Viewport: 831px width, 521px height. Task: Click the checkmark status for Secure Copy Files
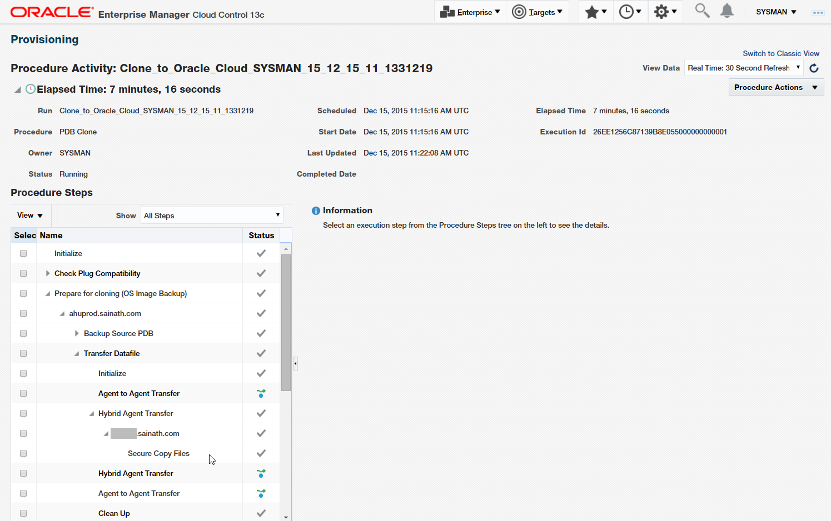point(261,453)
